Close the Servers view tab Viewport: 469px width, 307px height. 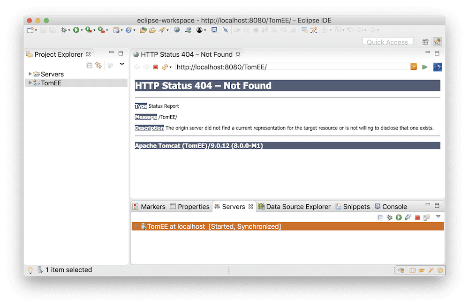tap(250, 207)
